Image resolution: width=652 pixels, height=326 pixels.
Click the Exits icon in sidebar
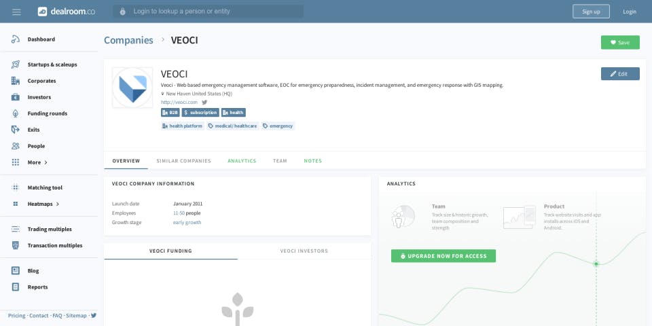16,129
